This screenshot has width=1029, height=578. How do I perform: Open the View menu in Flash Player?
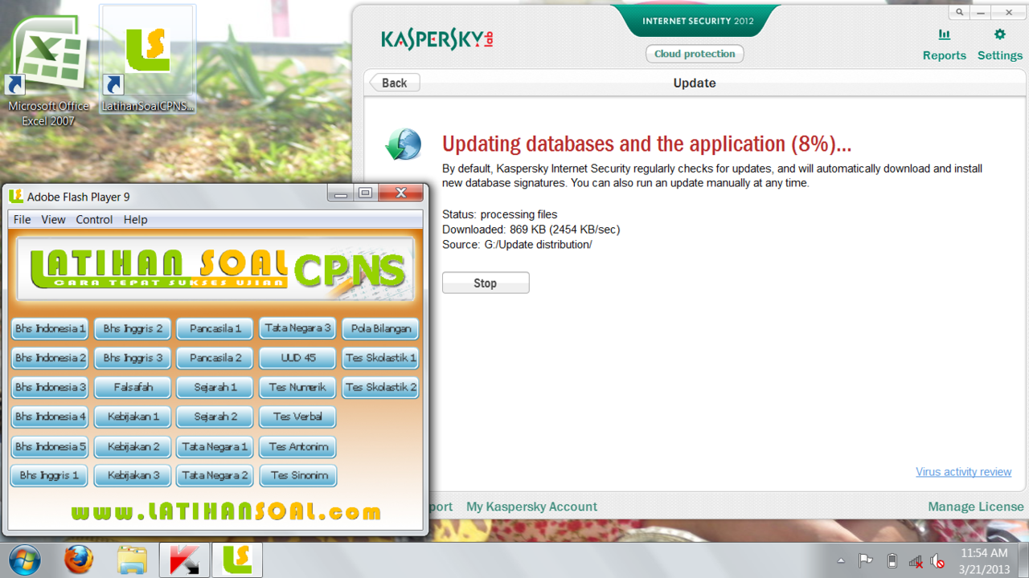tap(53, 219)
